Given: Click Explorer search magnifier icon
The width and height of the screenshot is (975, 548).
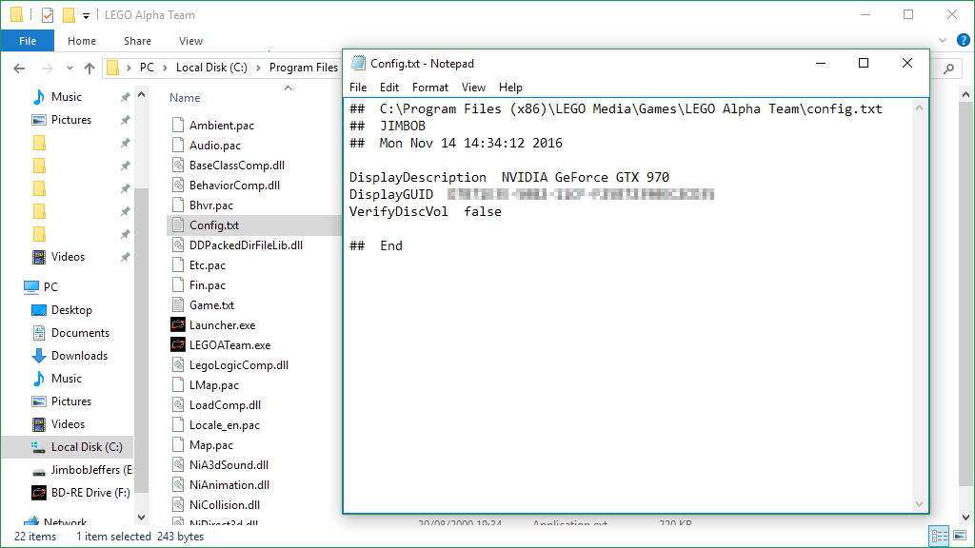Looking at the screenshot, I should click(949, 68).
